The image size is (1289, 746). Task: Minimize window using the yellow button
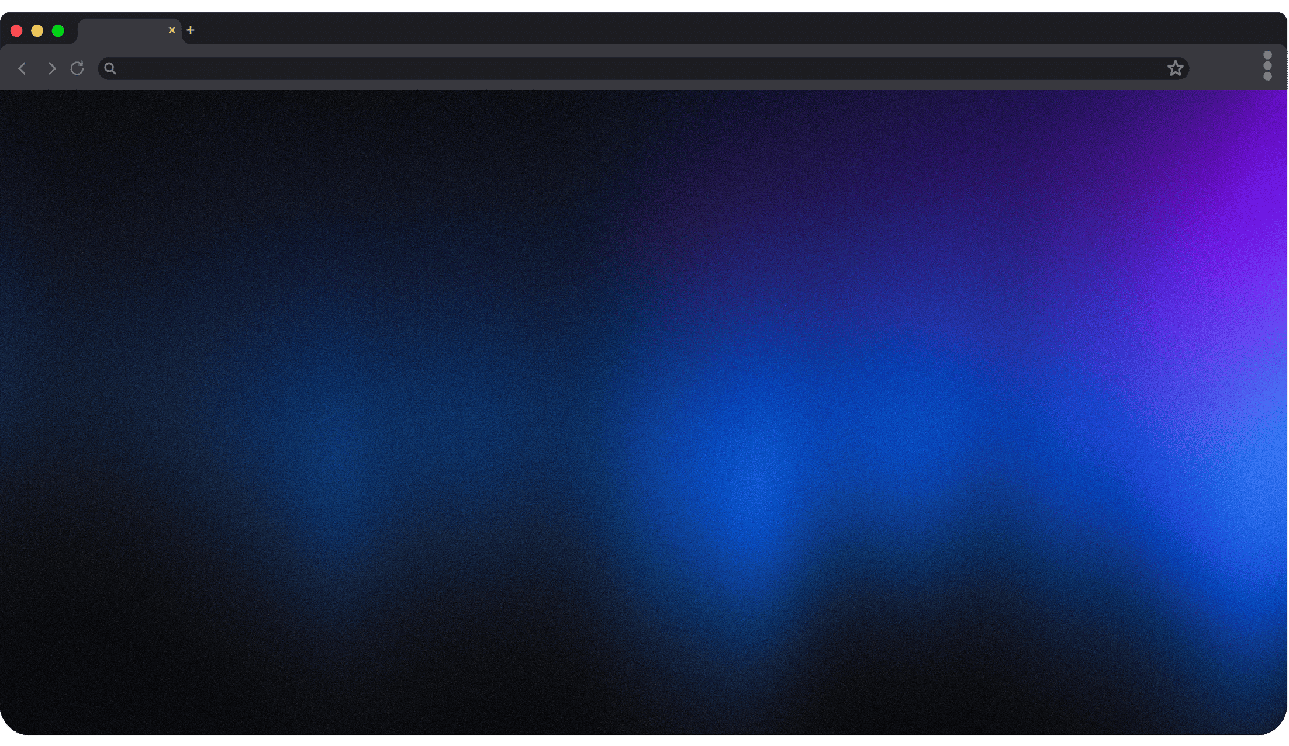click(x=37, y=30)
